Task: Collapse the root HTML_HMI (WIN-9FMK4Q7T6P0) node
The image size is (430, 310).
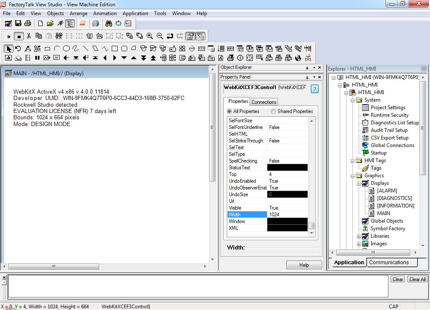Action: point(333,78)
